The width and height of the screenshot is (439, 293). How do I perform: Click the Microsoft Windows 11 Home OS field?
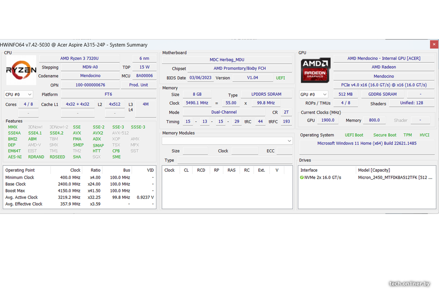pos(366,143)
